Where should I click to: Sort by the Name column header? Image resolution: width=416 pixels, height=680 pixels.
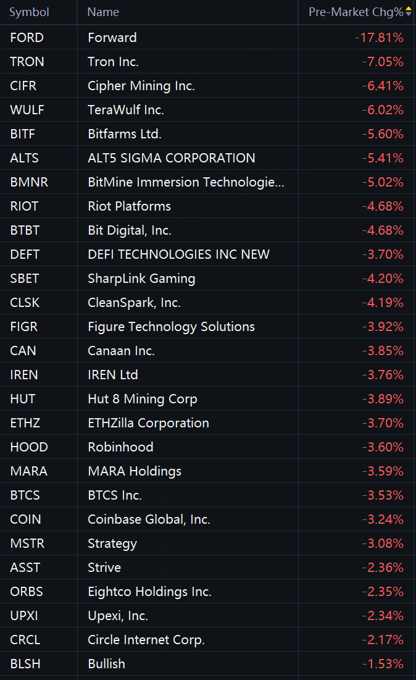pos(103,12)
